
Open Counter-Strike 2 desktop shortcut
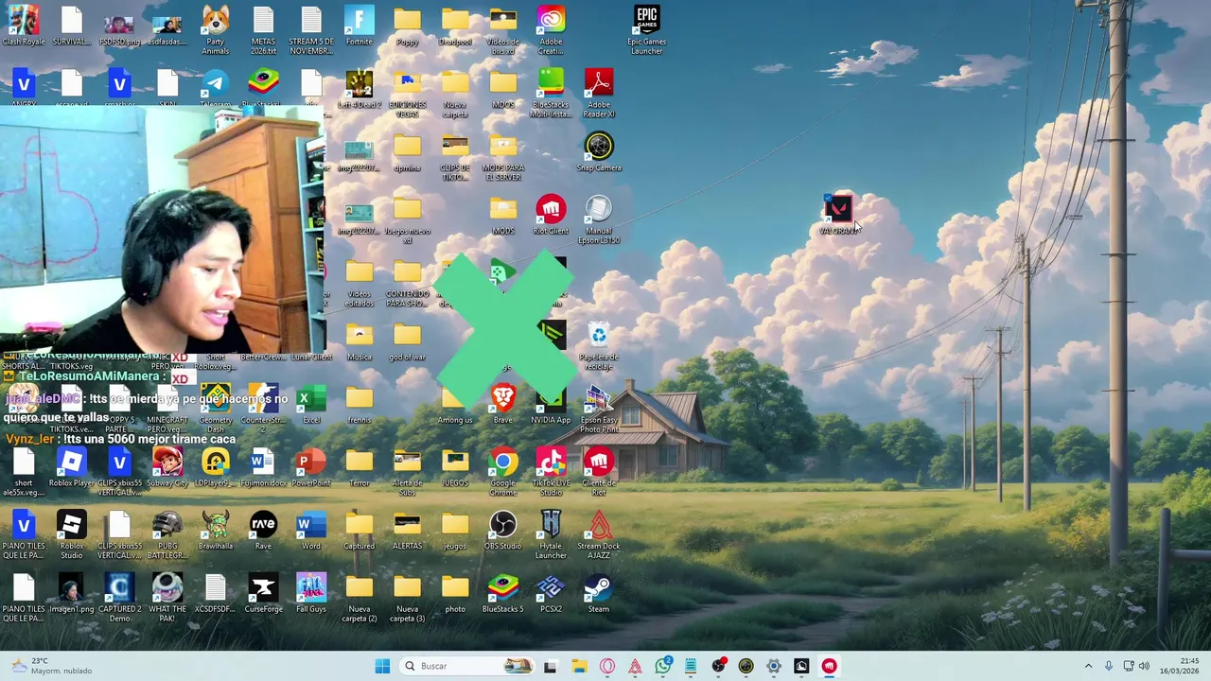pyautogui.click(x=263, y=409)
